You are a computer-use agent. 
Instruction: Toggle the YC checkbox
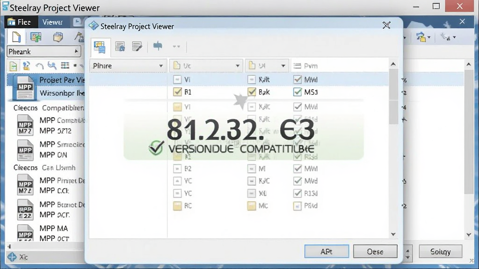[177, 193]
